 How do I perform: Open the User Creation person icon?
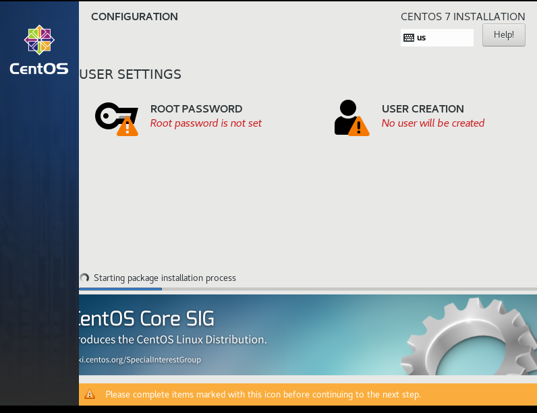[x=351, y=118]
